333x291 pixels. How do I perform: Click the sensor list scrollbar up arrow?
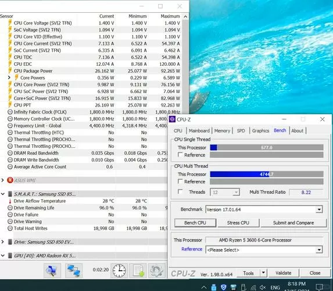tap(185, 16)
